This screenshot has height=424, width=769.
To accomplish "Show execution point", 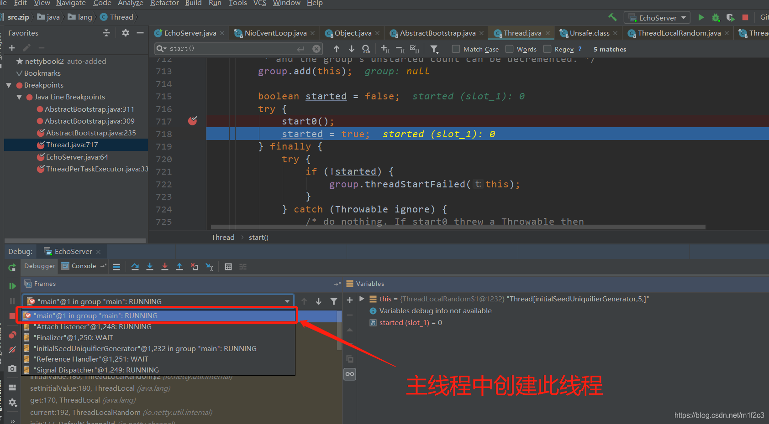I will tap(116, 267).
